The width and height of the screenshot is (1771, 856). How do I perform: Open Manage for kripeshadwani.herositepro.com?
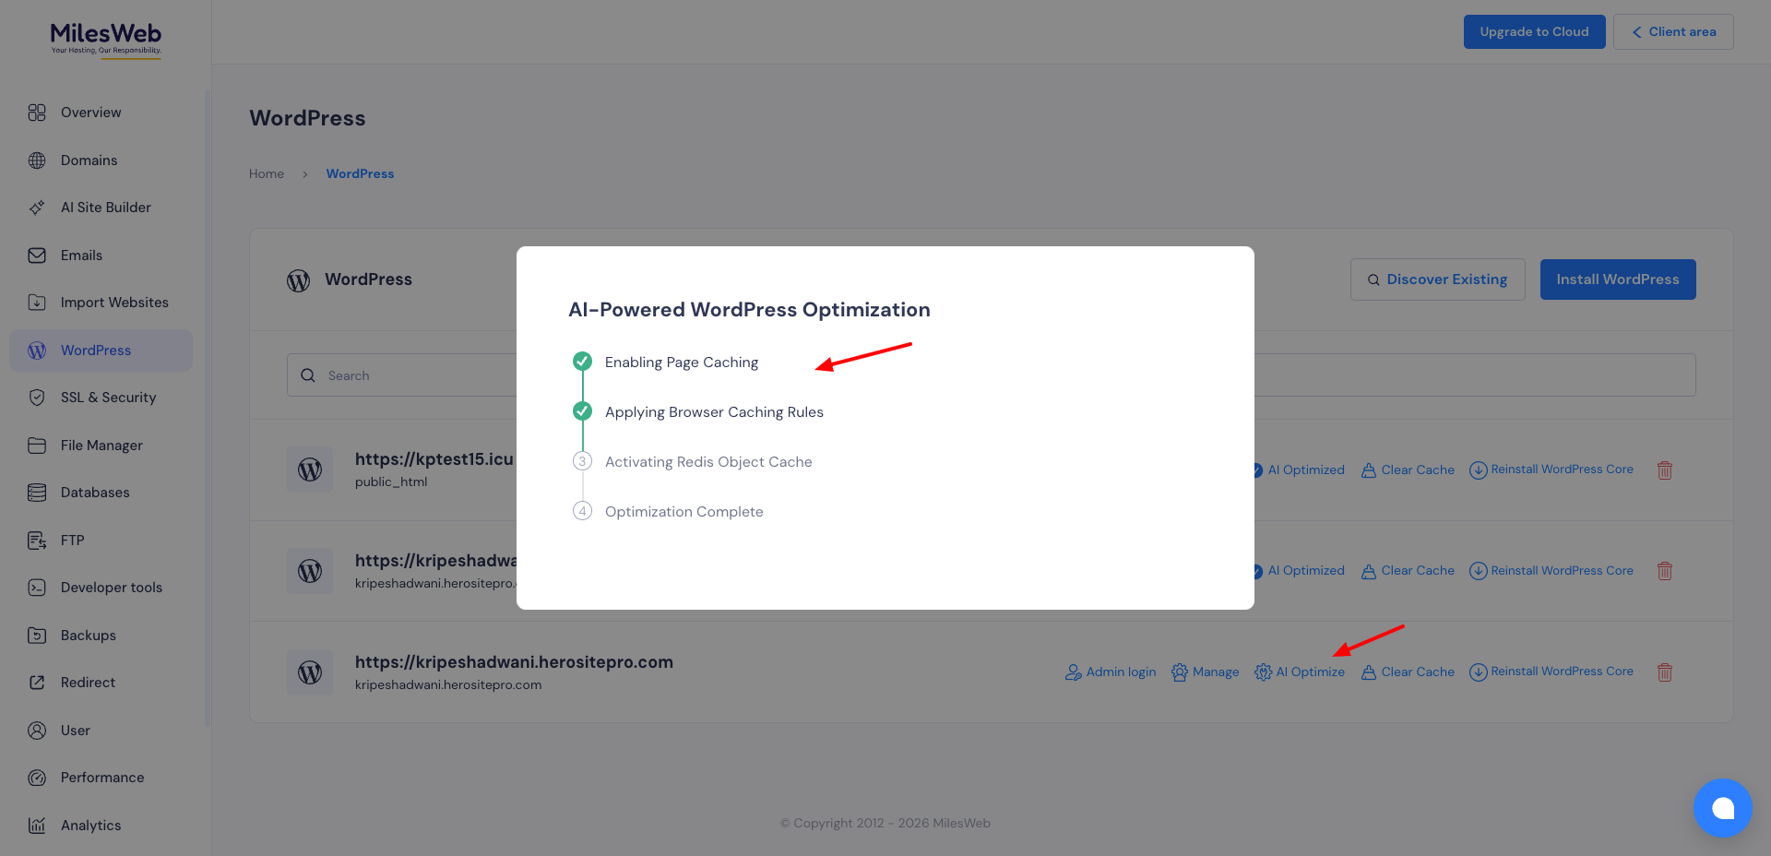pyautogui.click(x=1206, y=672)
